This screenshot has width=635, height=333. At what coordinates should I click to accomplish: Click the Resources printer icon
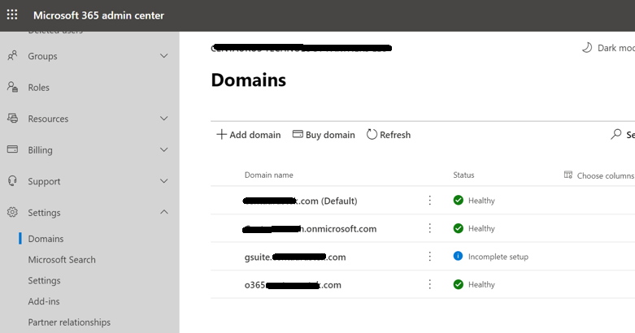pyautogui.click(x=12, y=119)
